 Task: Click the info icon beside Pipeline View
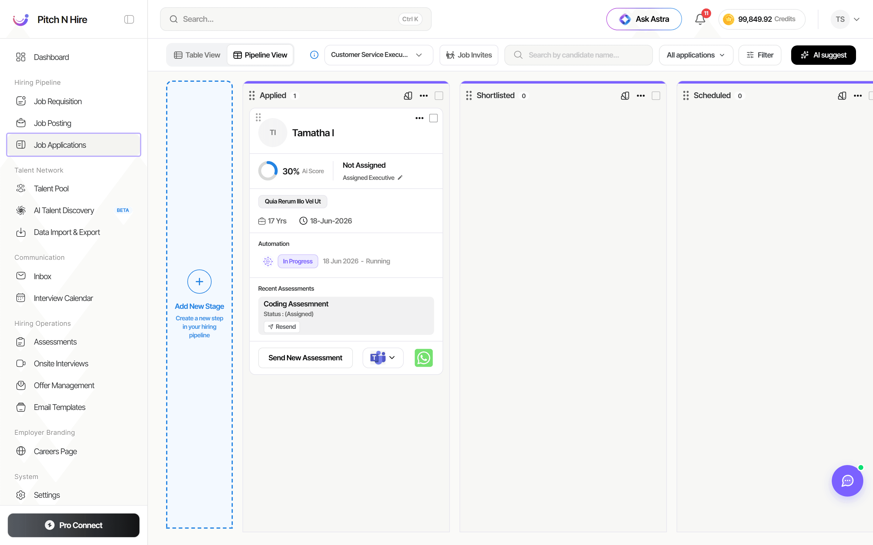click(314, 55)
